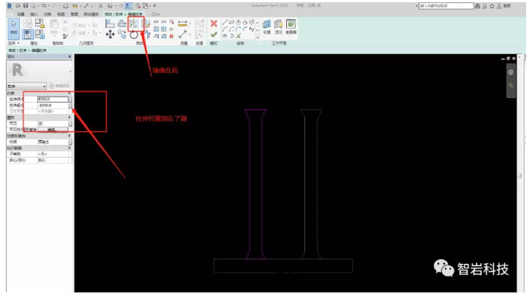Click the Undo icon in quick access toolbar
Viewport: 532px width, 299px height.
(44, 6)
